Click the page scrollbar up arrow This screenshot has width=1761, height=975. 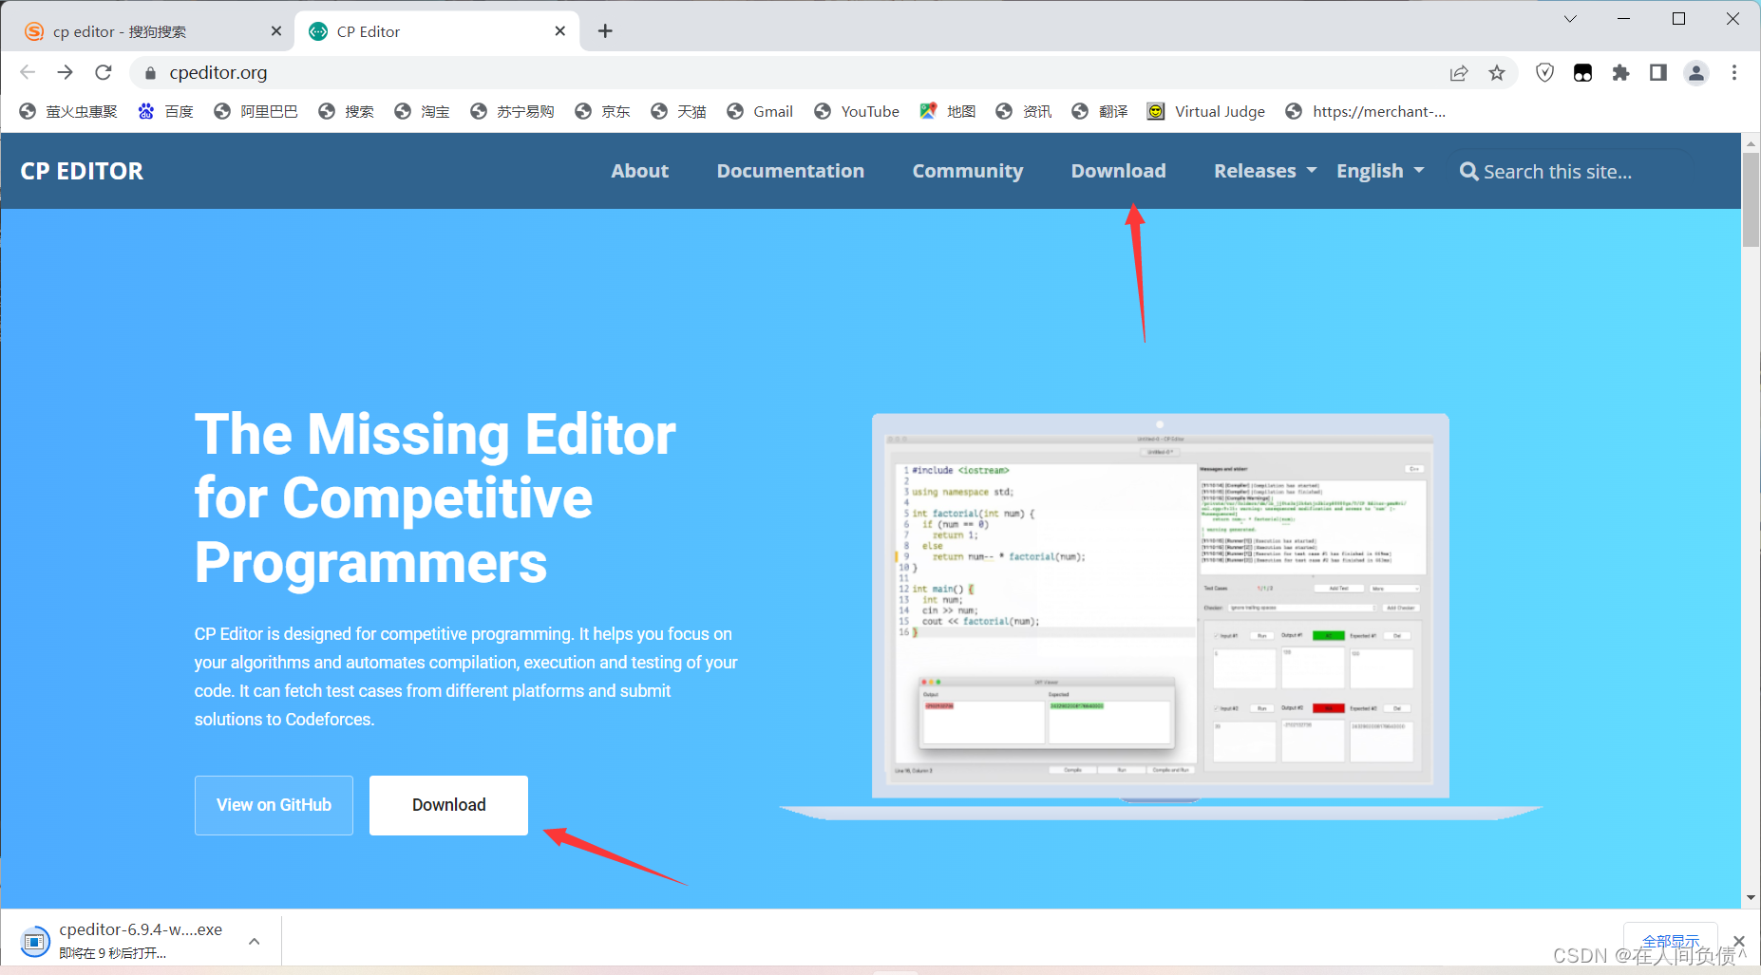click(x=1751, y=143)
